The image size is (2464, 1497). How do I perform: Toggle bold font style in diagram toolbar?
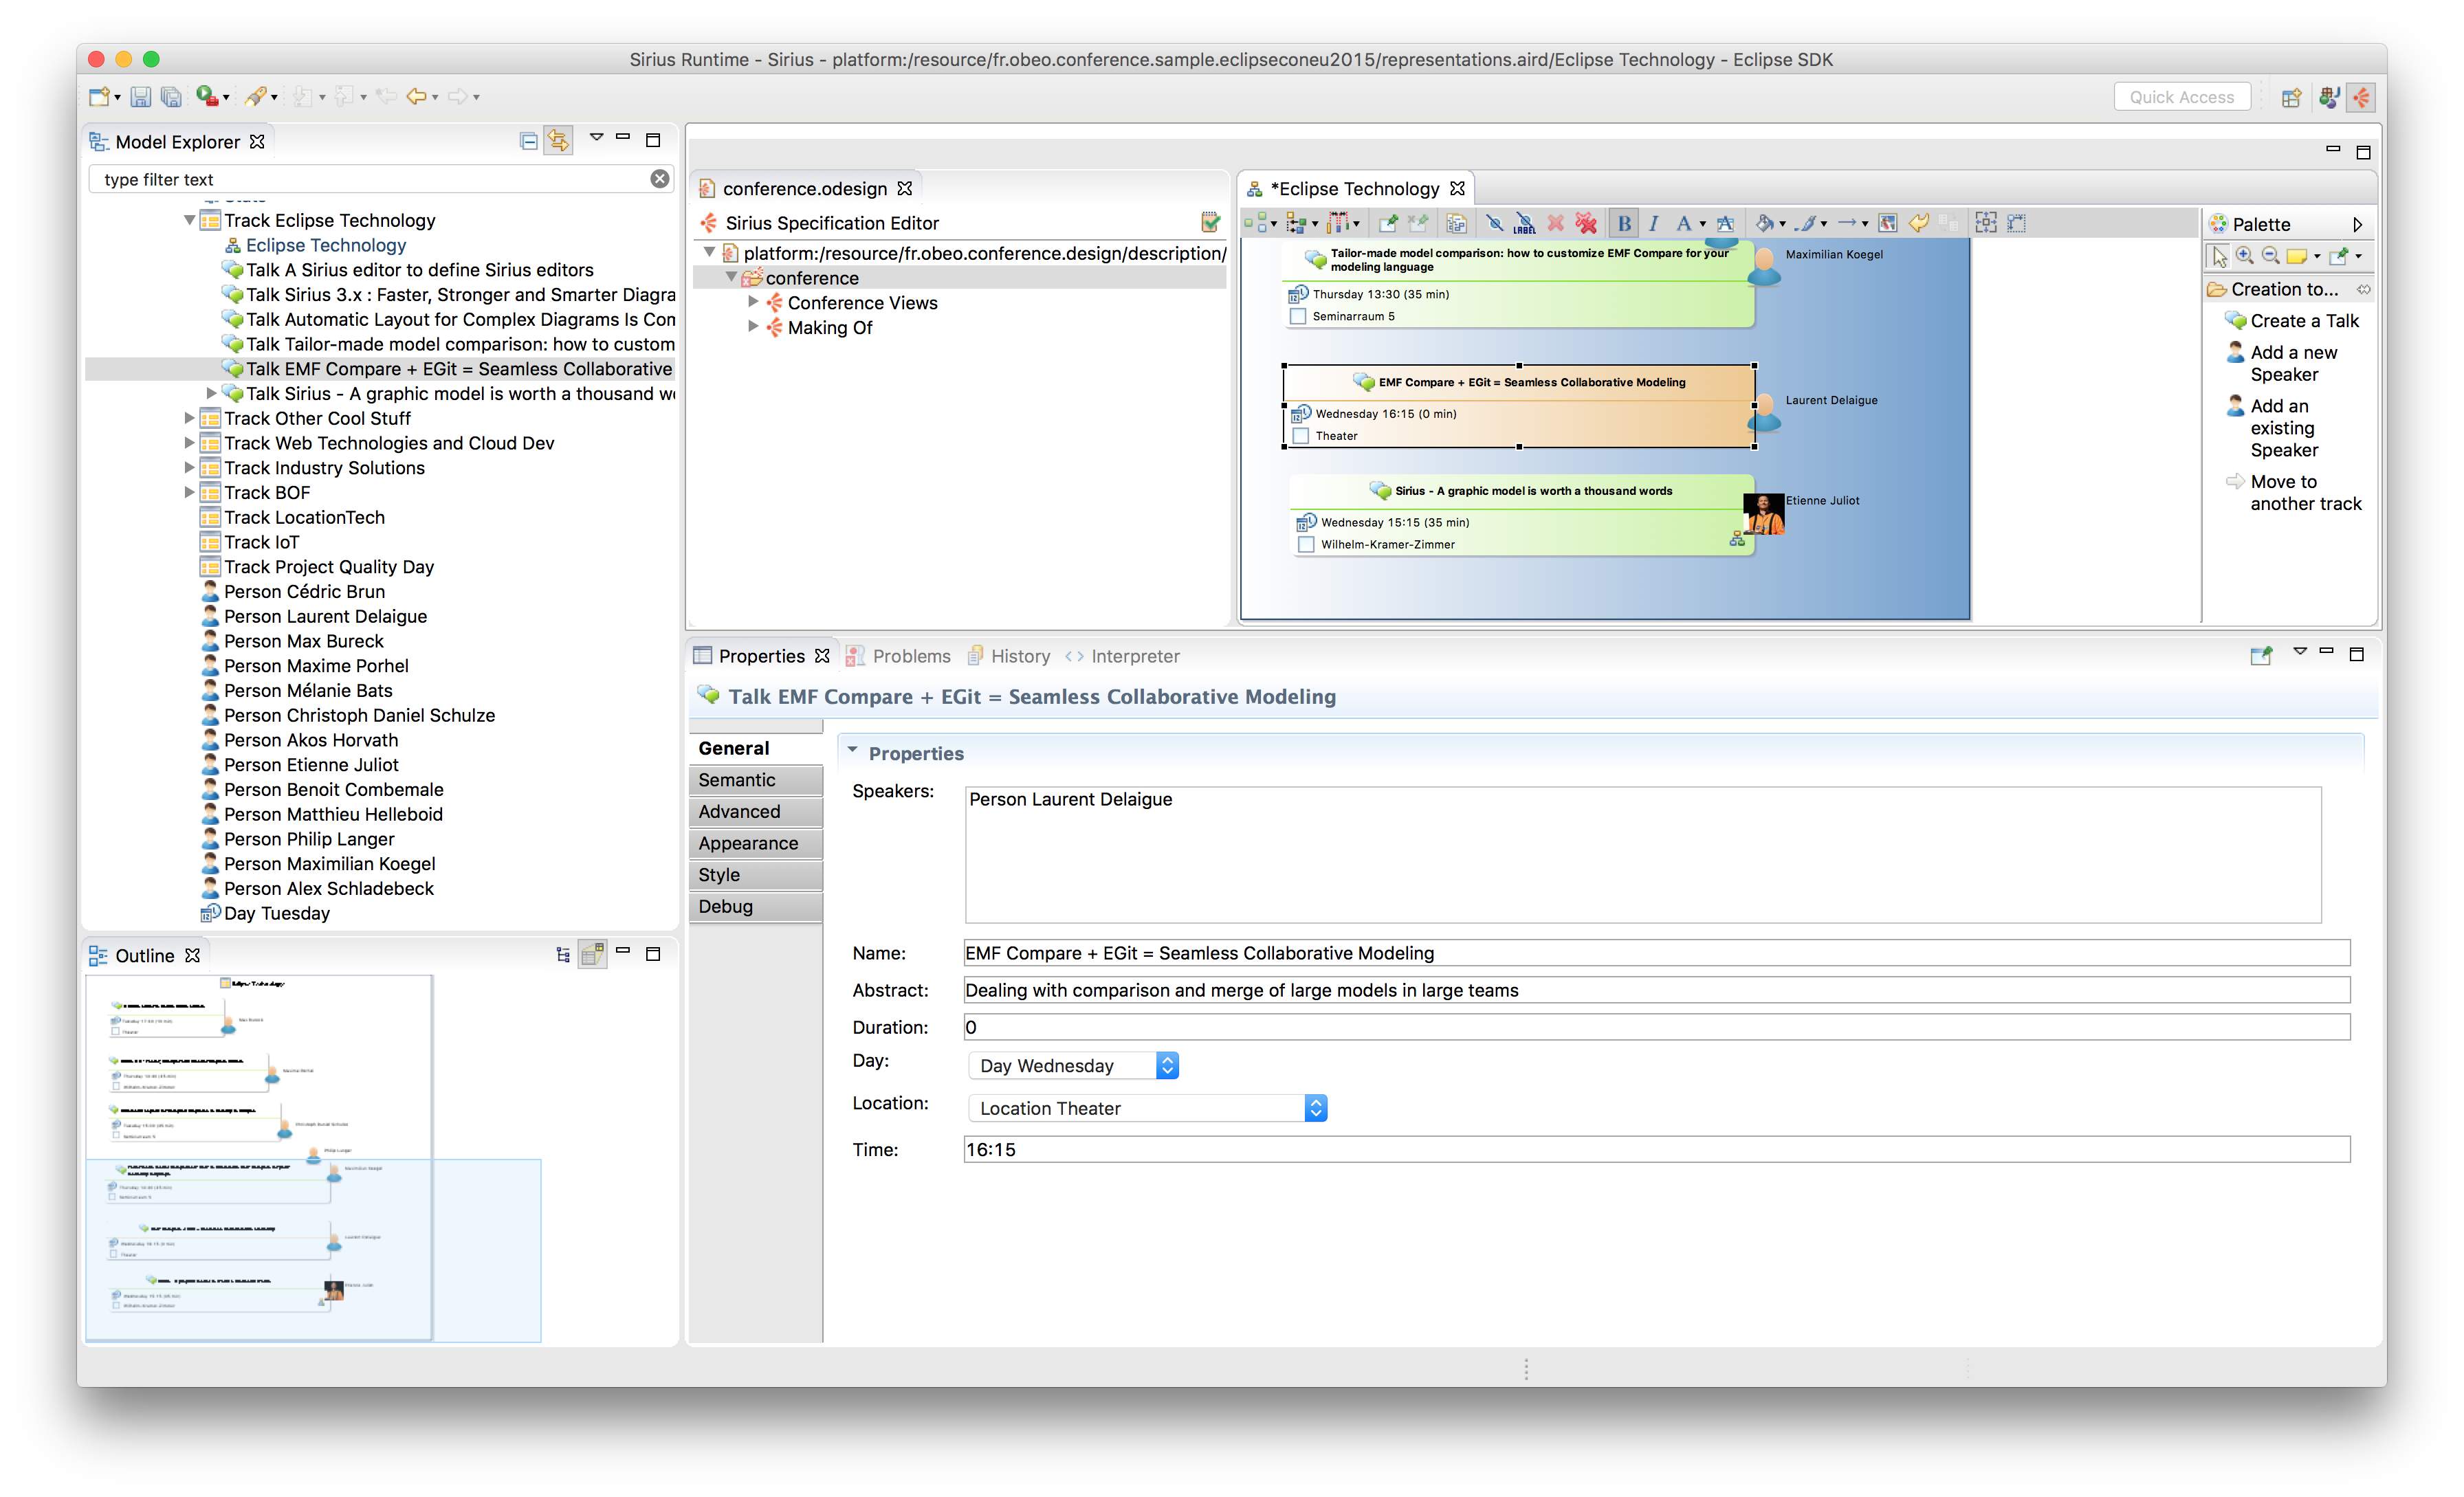[x=1624, y=223]
